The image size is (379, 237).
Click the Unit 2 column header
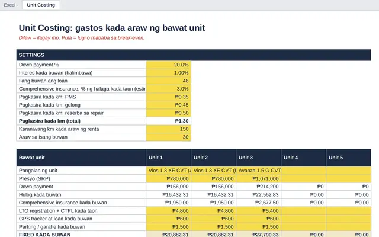point(213,158)
